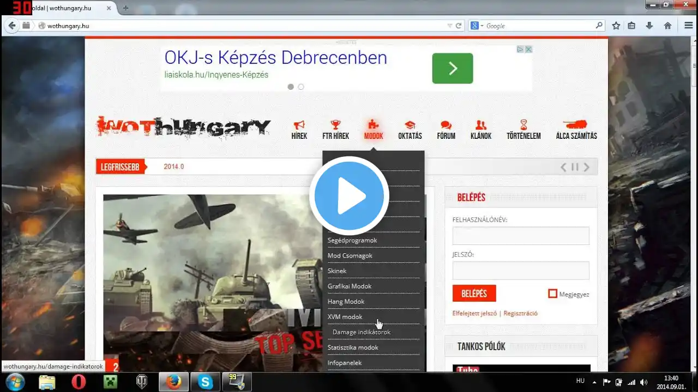
Task: Show hidden system tray icons
Action: (594, 382)
